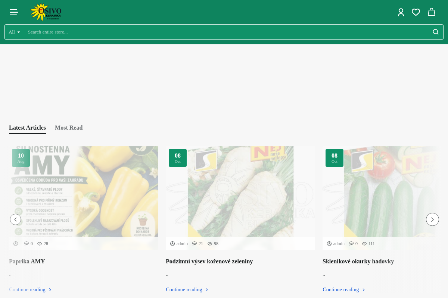Continue reading the Paprika AMY article
The image size is (448, 298).
coord(30,290)
